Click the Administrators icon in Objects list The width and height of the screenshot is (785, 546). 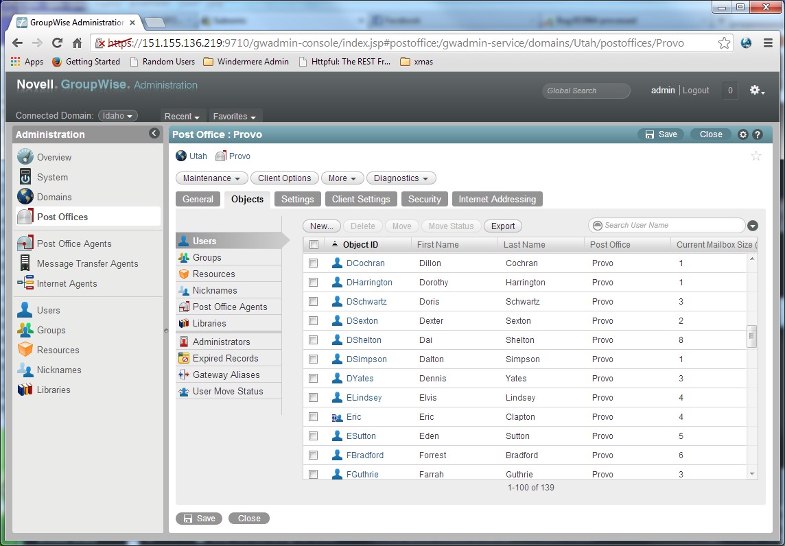[184, 342]
